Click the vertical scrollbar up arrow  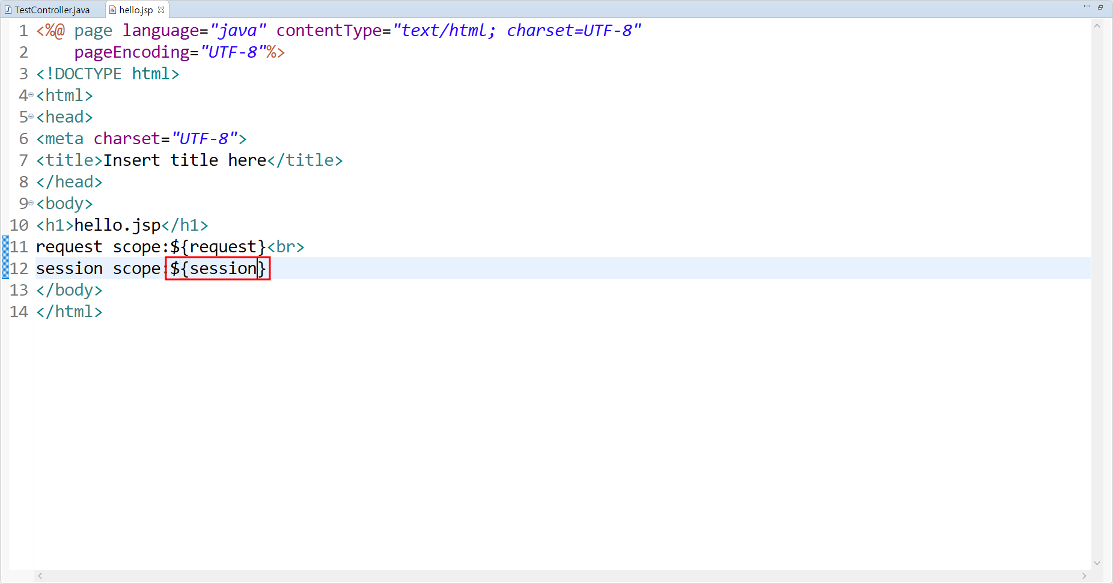tap(1097, 26)
